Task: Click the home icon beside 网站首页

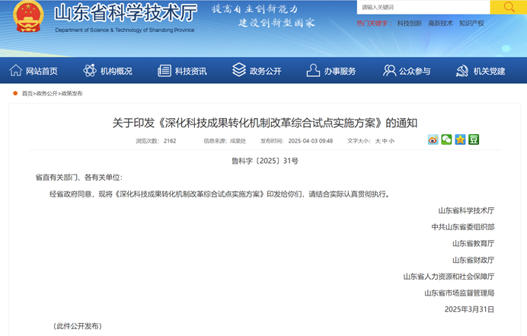Action: point(15,71)
